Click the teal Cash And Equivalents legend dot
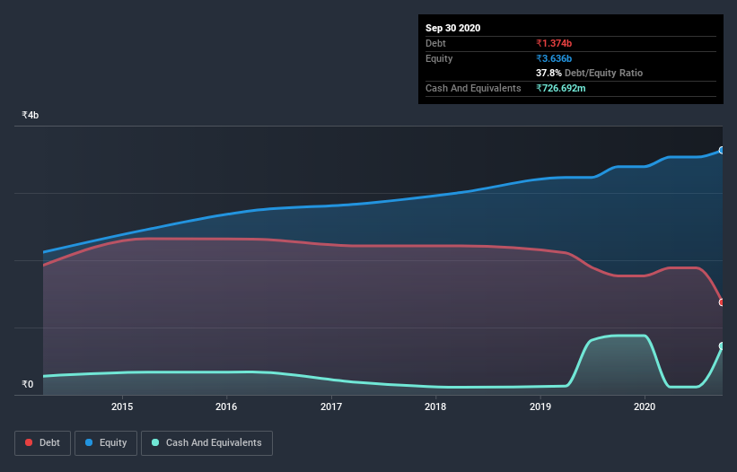Screen dimensions: 737x472 (x=155, y=442)
